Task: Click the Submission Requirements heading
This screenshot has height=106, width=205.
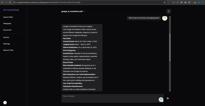Action: 73,86
